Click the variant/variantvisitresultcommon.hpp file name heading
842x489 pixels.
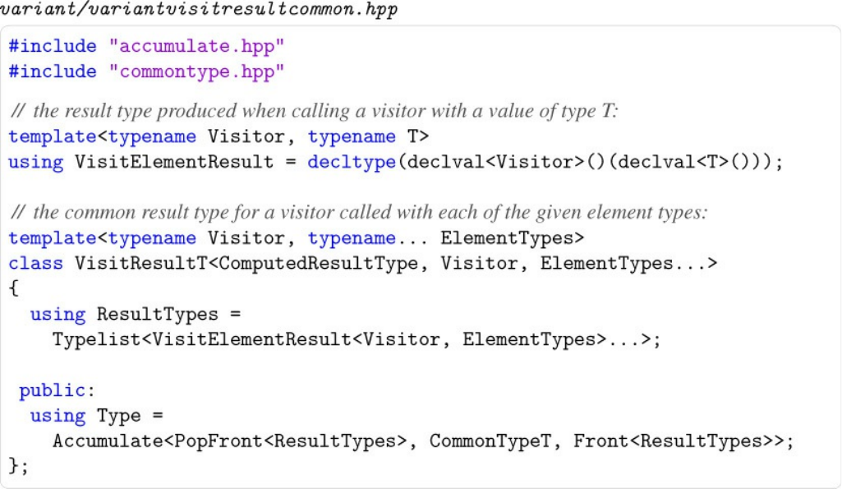coord(200,10)
